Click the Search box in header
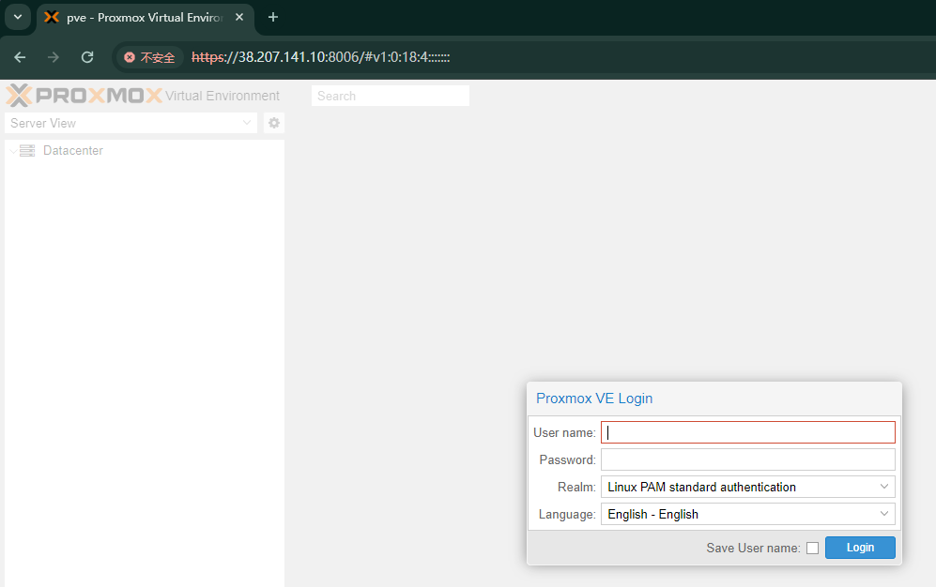This screenshot has height=587, width=936. point(391,96)
